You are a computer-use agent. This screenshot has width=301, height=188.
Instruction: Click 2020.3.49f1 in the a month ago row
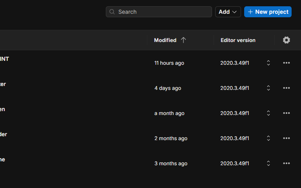pyautogui.click(x=235, y=113)
